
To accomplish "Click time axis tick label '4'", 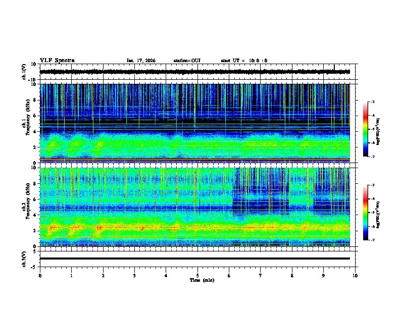I will click(x=166, y=276).
